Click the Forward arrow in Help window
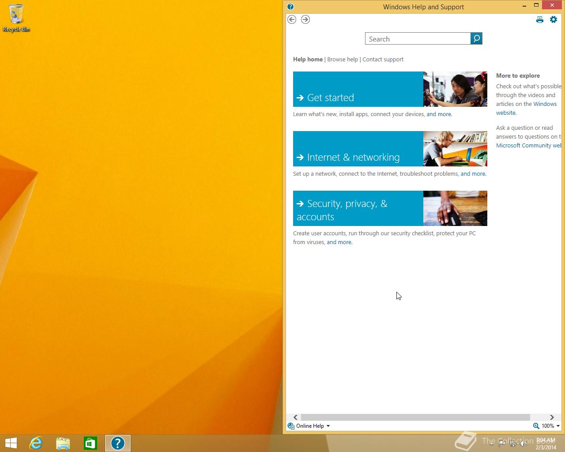This screenshot has height=452, width=565. 305,19
